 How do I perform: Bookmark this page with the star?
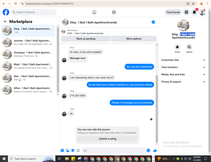click(193, 4)
